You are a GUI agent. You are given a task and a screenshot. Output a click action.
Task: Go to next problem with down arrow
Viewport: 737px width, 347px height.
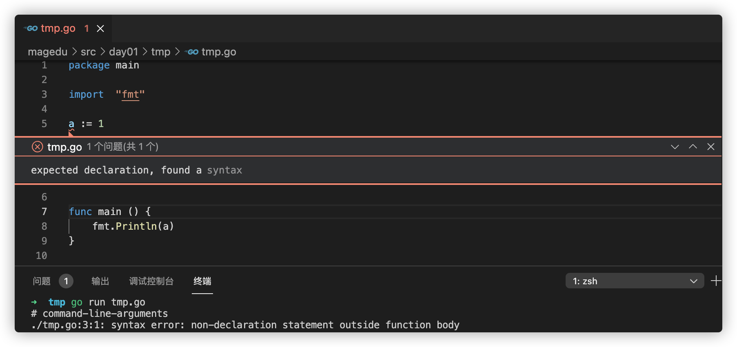pyautogui.click(x=675, y=147)
